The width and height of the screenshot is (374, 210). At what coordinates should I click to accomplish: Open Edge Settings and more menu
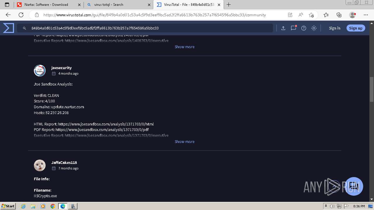(366, 15)
